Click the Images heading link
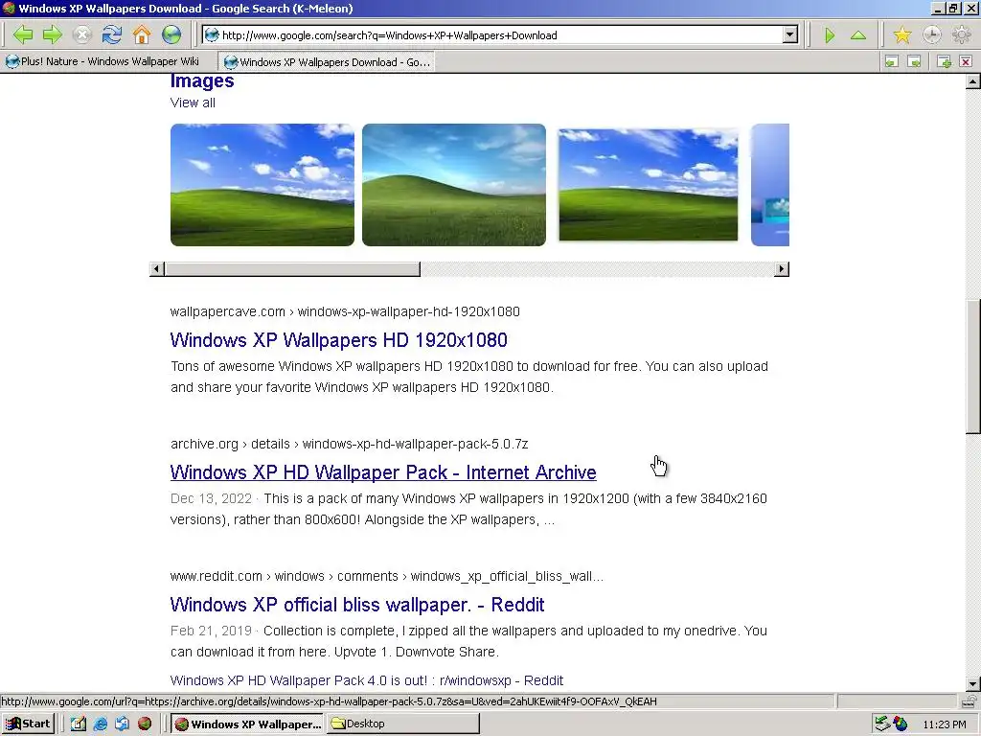 202,80
